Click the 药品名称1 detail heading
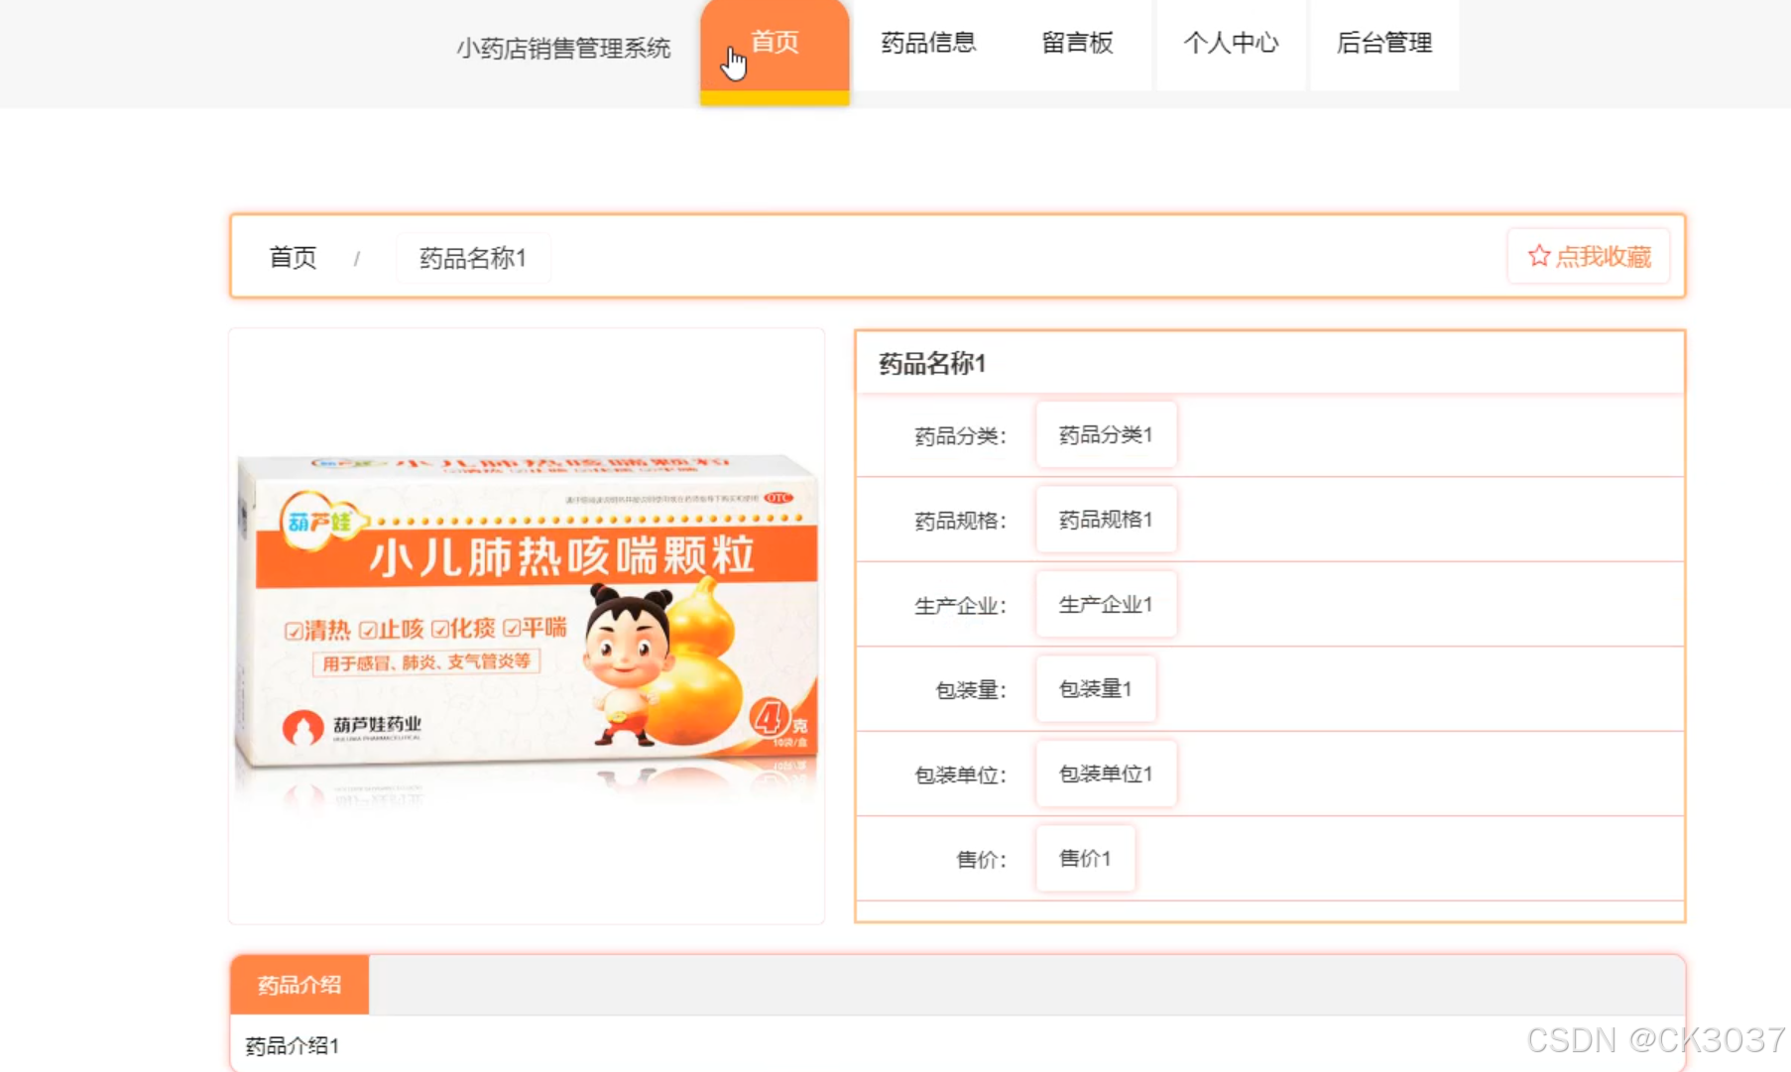Viewport: 1791px width, 1072px height. [932, 364]
